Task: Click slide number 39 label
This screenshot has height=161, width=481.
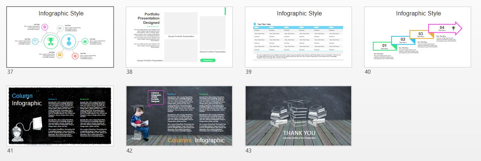Action: coord(249,72)
